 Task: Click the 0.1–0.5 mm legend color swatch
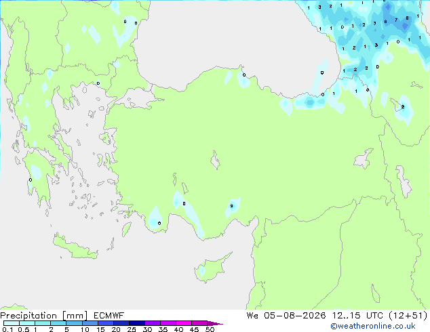tap(12, 323)
